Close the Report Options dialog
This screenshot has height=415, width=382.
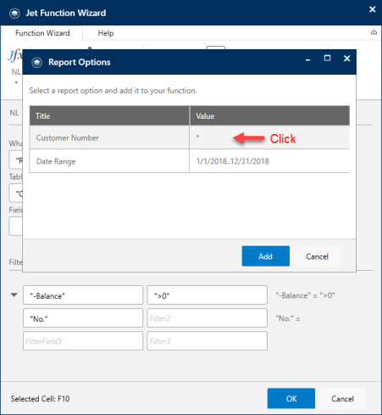pos(347,59)
